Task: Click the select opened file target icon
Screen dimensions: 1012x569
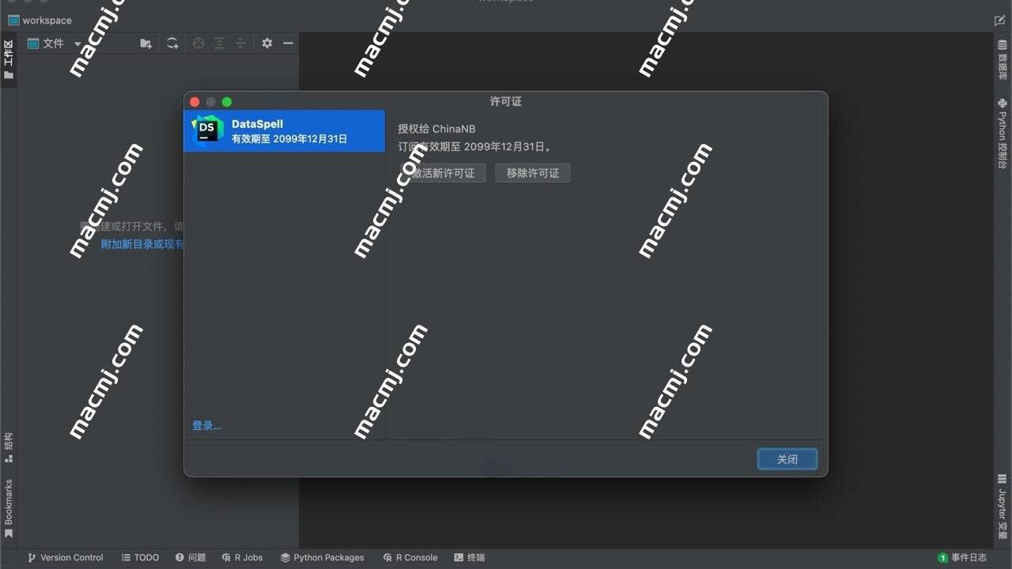Action: (x=198, y=43)
